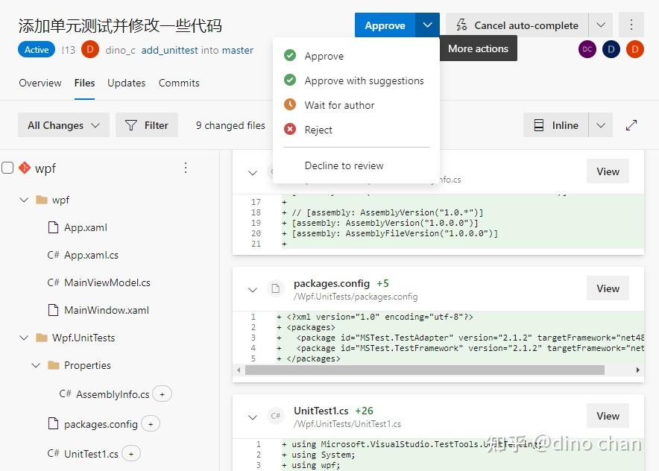Toggle the checkbox next to the wpf repo
This screenshot has height=471, width=659.
point(7,168)
